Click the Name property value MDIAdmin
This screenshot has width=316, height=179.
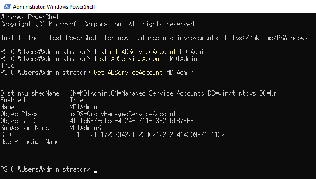click(x=83, y=107)
